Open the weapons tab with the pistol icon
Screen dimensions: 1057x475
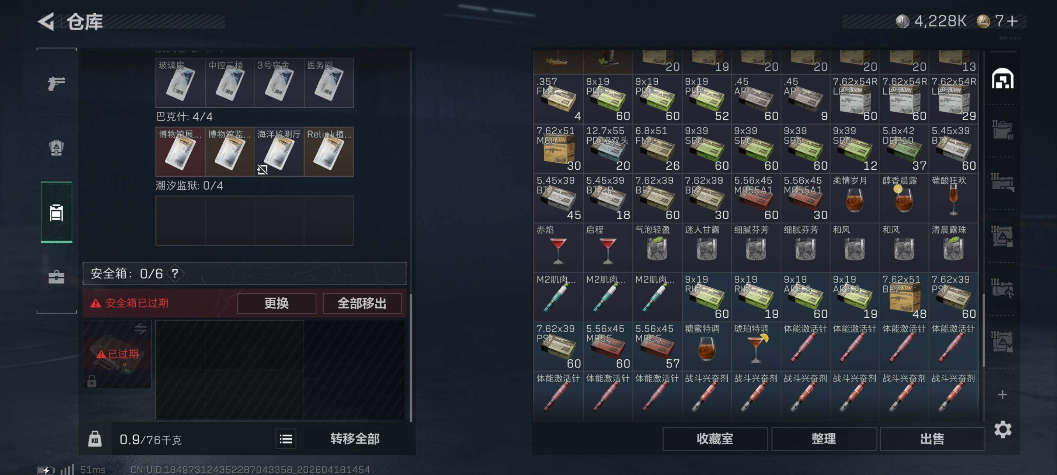click(x=56, y=83)
